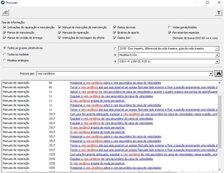
Task: Open group 11 Pressionar o veio cardânico link
Action: click(115, 105)
